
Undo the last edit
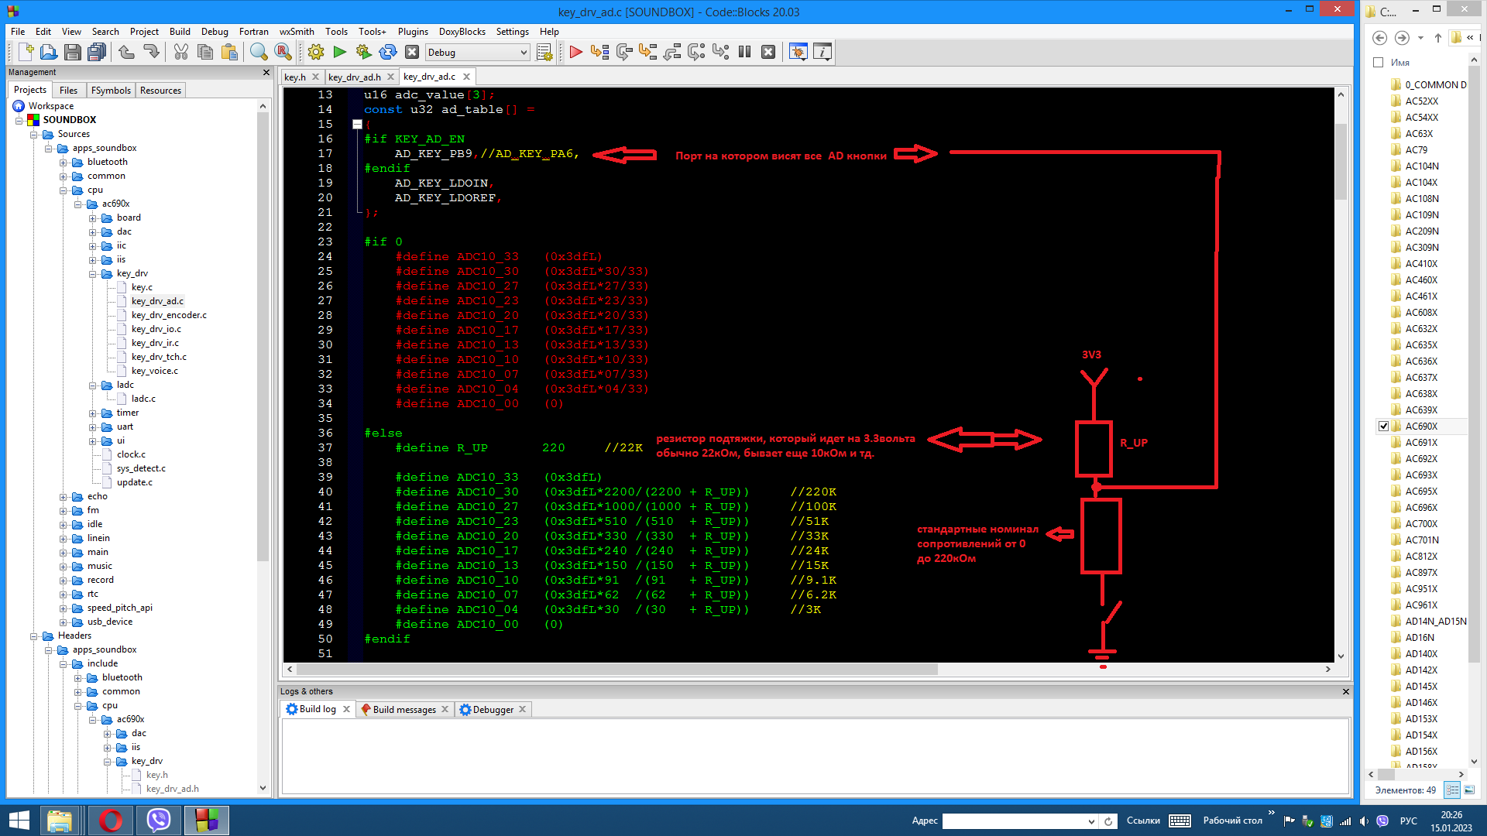(127, 52)
